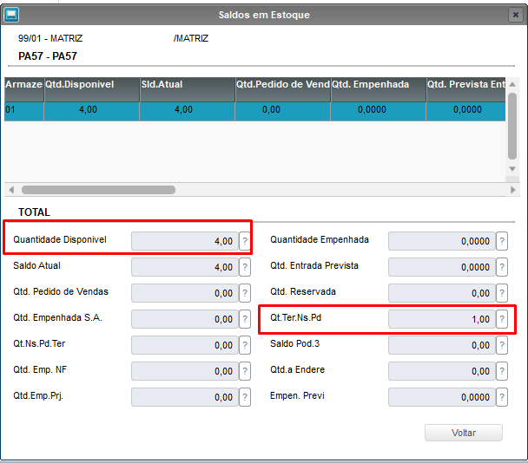This screenshot has height=463, width=528.
Task: Click Saldo Atual value field
Action: 185,267
